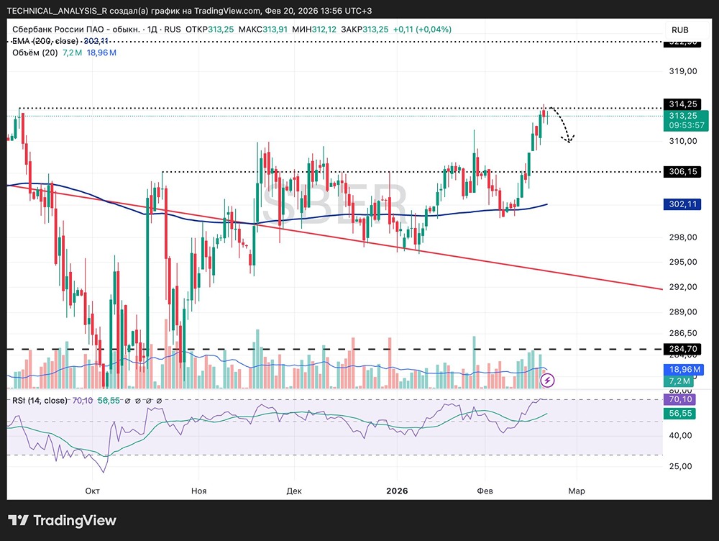The height and width of the screenshot is (541, 719).
Task: Click the 319,00 price axis tick
Action: (x=683, y=71)
